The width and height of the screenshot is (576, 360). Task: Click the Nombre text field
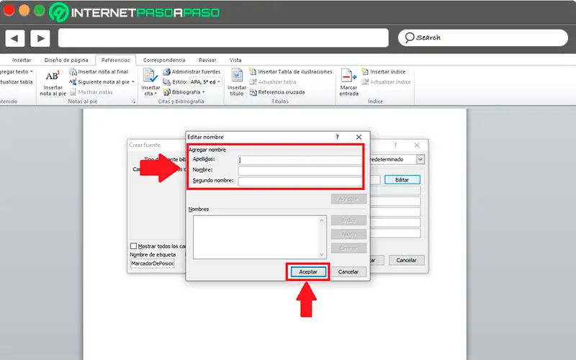point(300,171)
